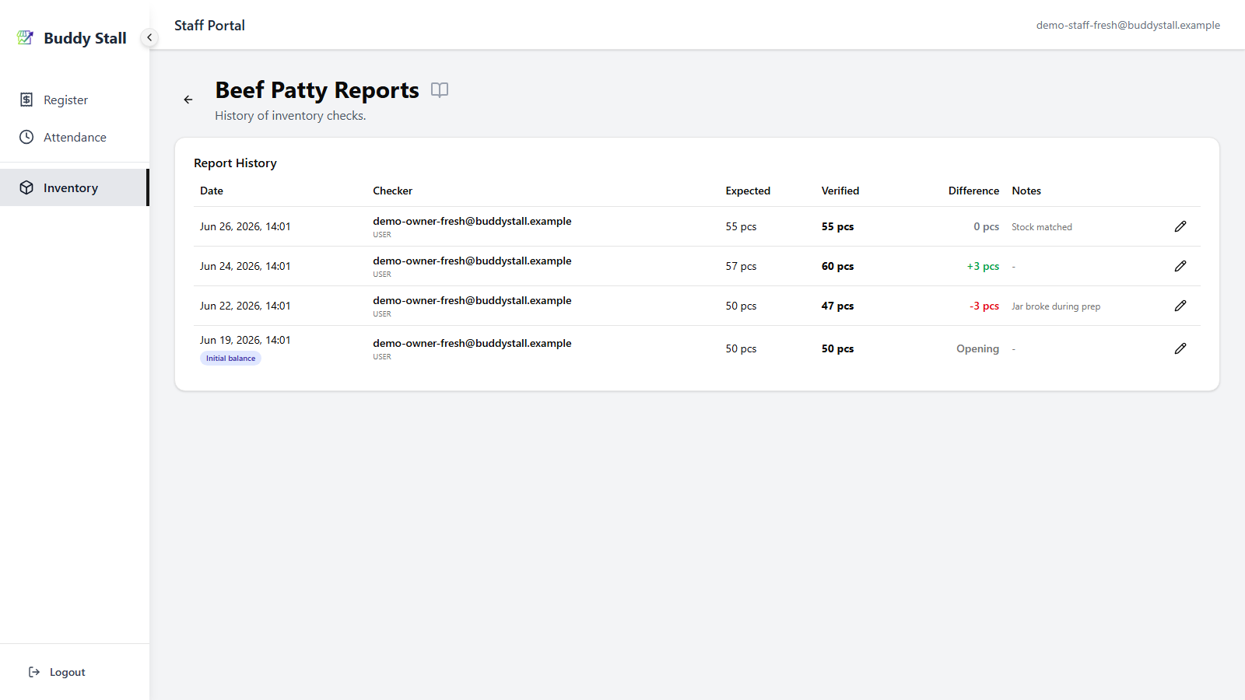Click the '55 pcs' expected value
The height and width of the screenshot is (700, 1245).
click(x=741, y=226)
